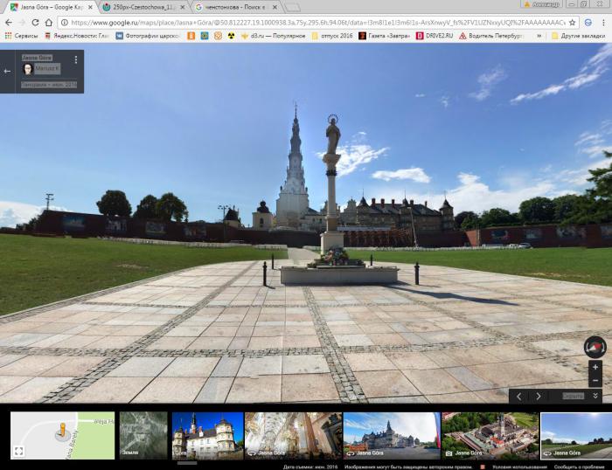The height and width of the screenshot is (470, 612).
Task: Go to next photo in carousel
Action: (539, 397)
